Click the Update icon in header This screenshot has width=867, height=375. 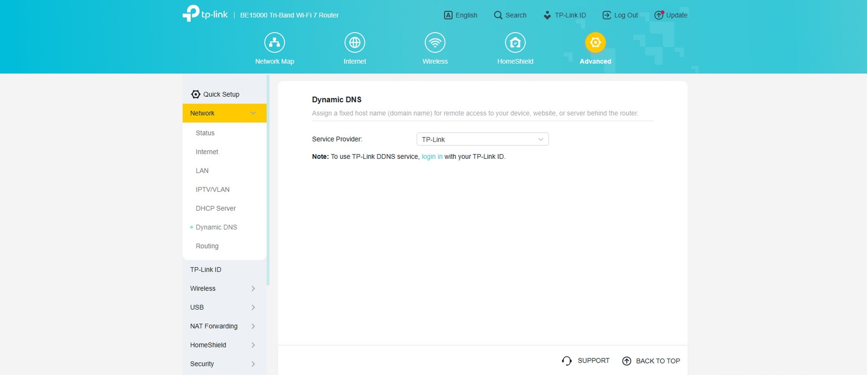click(659, 15)
